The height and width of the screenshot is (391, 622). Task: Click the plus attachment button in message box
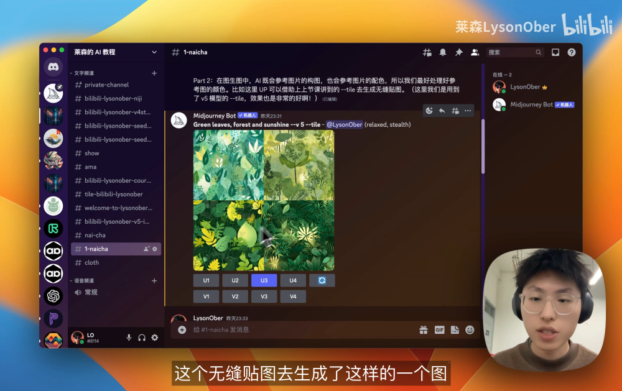click(182, 330)
